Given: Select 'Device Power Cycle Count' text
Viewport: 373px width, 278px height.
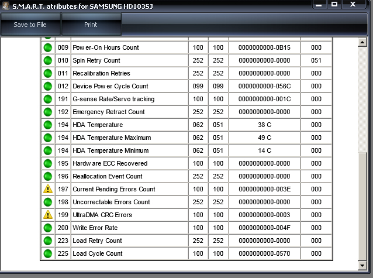Looking at the screenshot, I should click(x=110, y=86).
